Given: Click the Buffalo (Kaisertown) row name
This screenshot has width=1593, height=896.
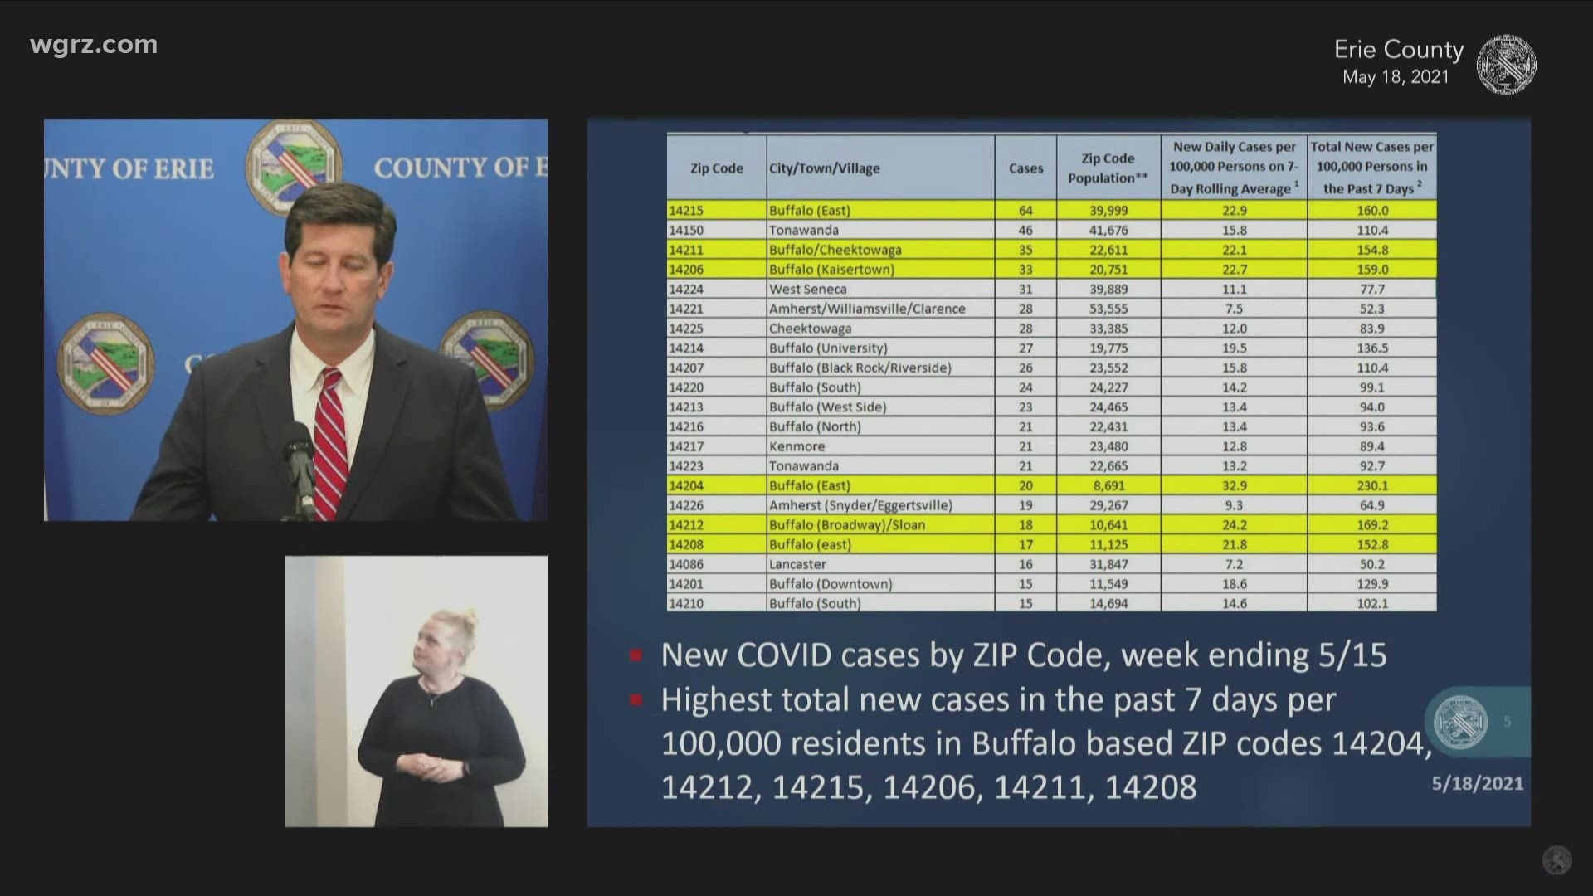Looking at the screenshot, I should [x=831, y=270].
